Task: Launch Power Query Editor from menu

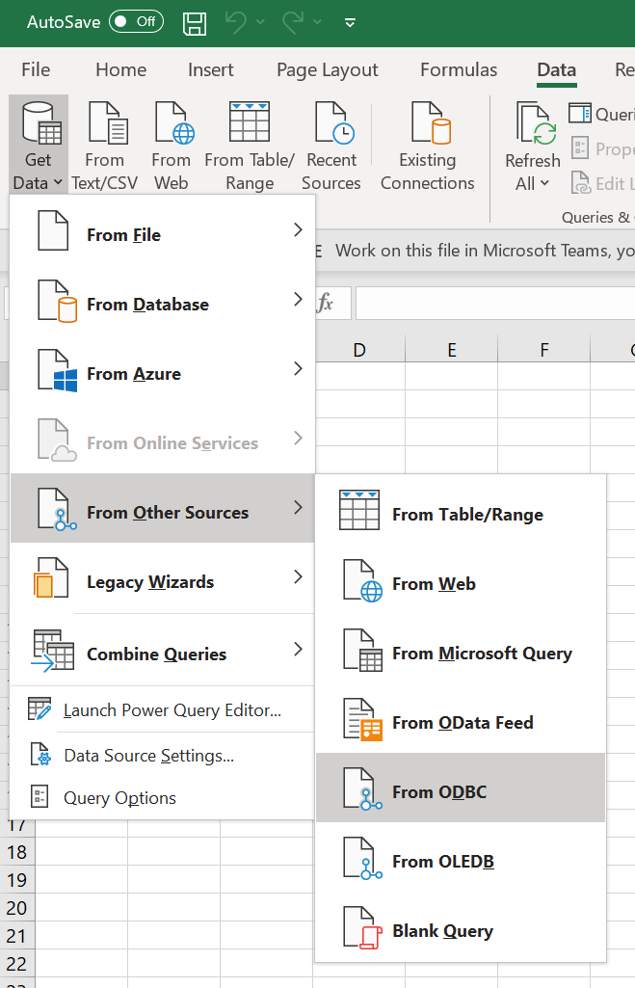Action: [x=163, y=709]
